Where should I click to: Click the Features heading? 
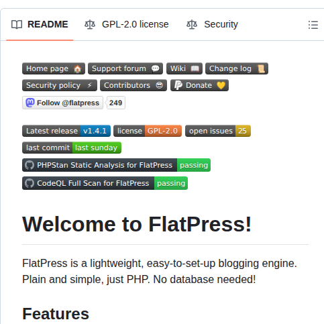56,314
